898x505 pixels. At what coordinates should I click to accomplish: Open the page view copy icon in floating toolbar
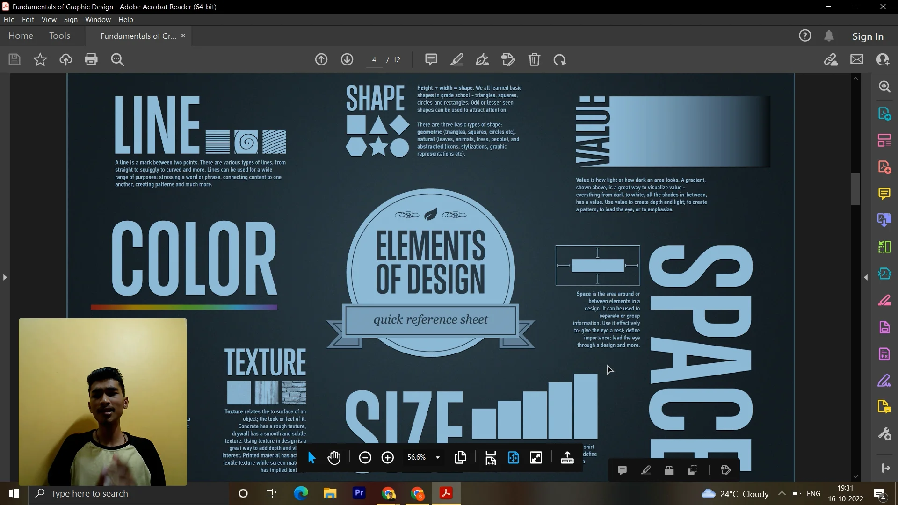[x=461, y=457]
